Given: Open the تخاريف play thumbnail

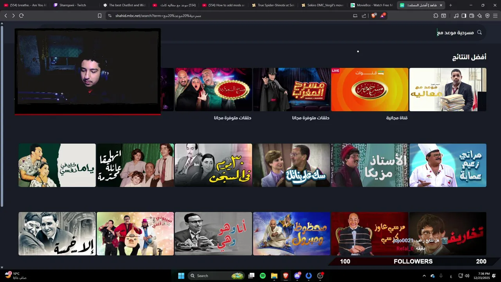Looking at the screenshot, I should click(448, 234).
